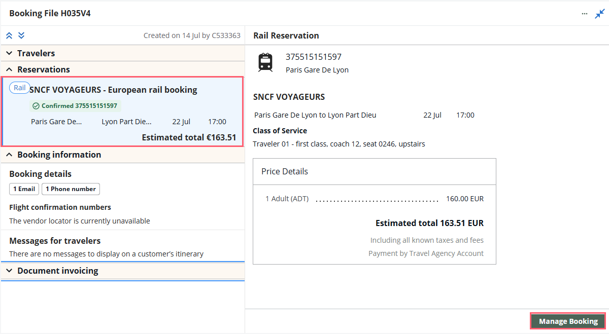The width and height of the screenshot is (609, 334).
Task: Click the Traveler 01 first class seat line
Action: click(x=339, y=144)
